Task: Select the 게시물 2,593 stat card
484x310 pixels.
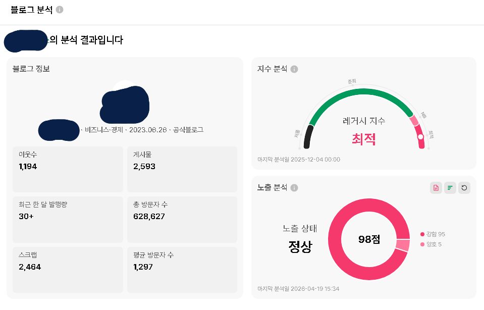Action: [182, 169]
